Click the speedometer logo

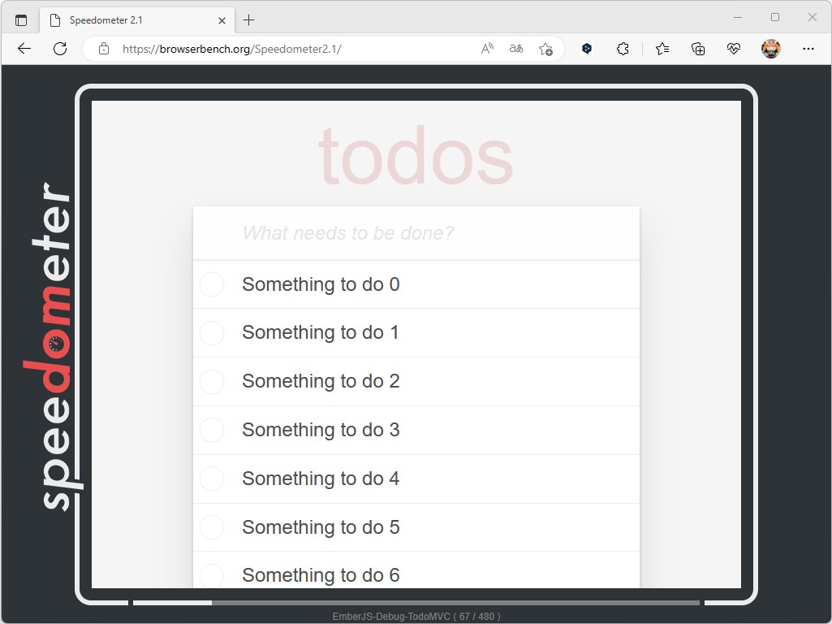coord(53,346)
